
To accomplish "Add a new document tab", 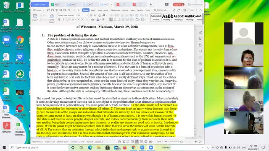I will [x=150, y=5].
